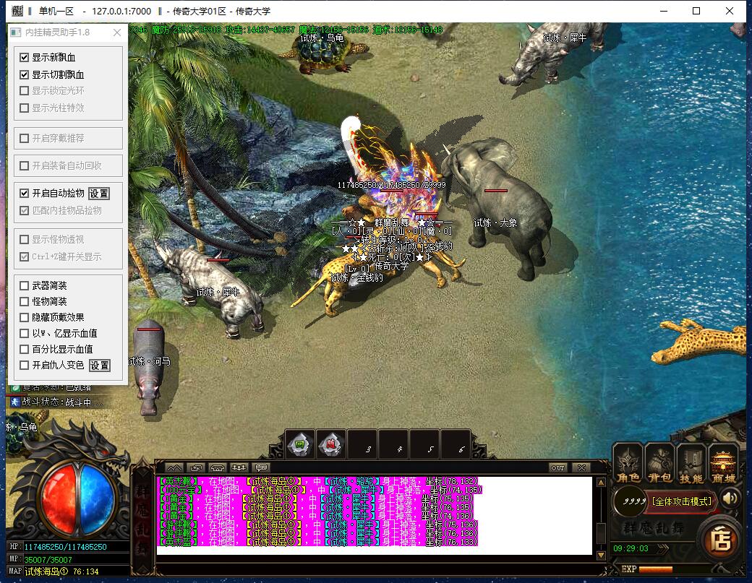Click the curved-arrows icon on chat toolbar
Screen dimensions: 752x583
(x=196, y=467)
